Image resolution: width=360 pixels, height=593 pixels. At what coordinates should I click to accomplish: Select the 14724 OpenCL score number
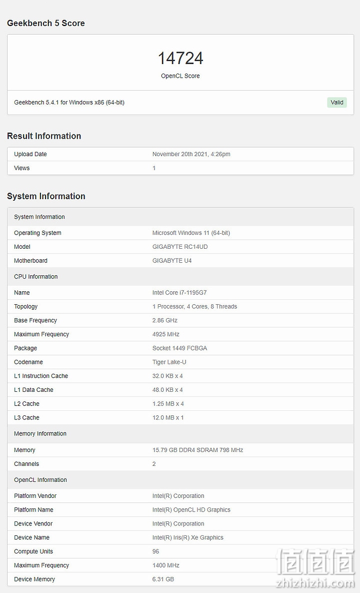pyautogui.click(x=180, y=59)
